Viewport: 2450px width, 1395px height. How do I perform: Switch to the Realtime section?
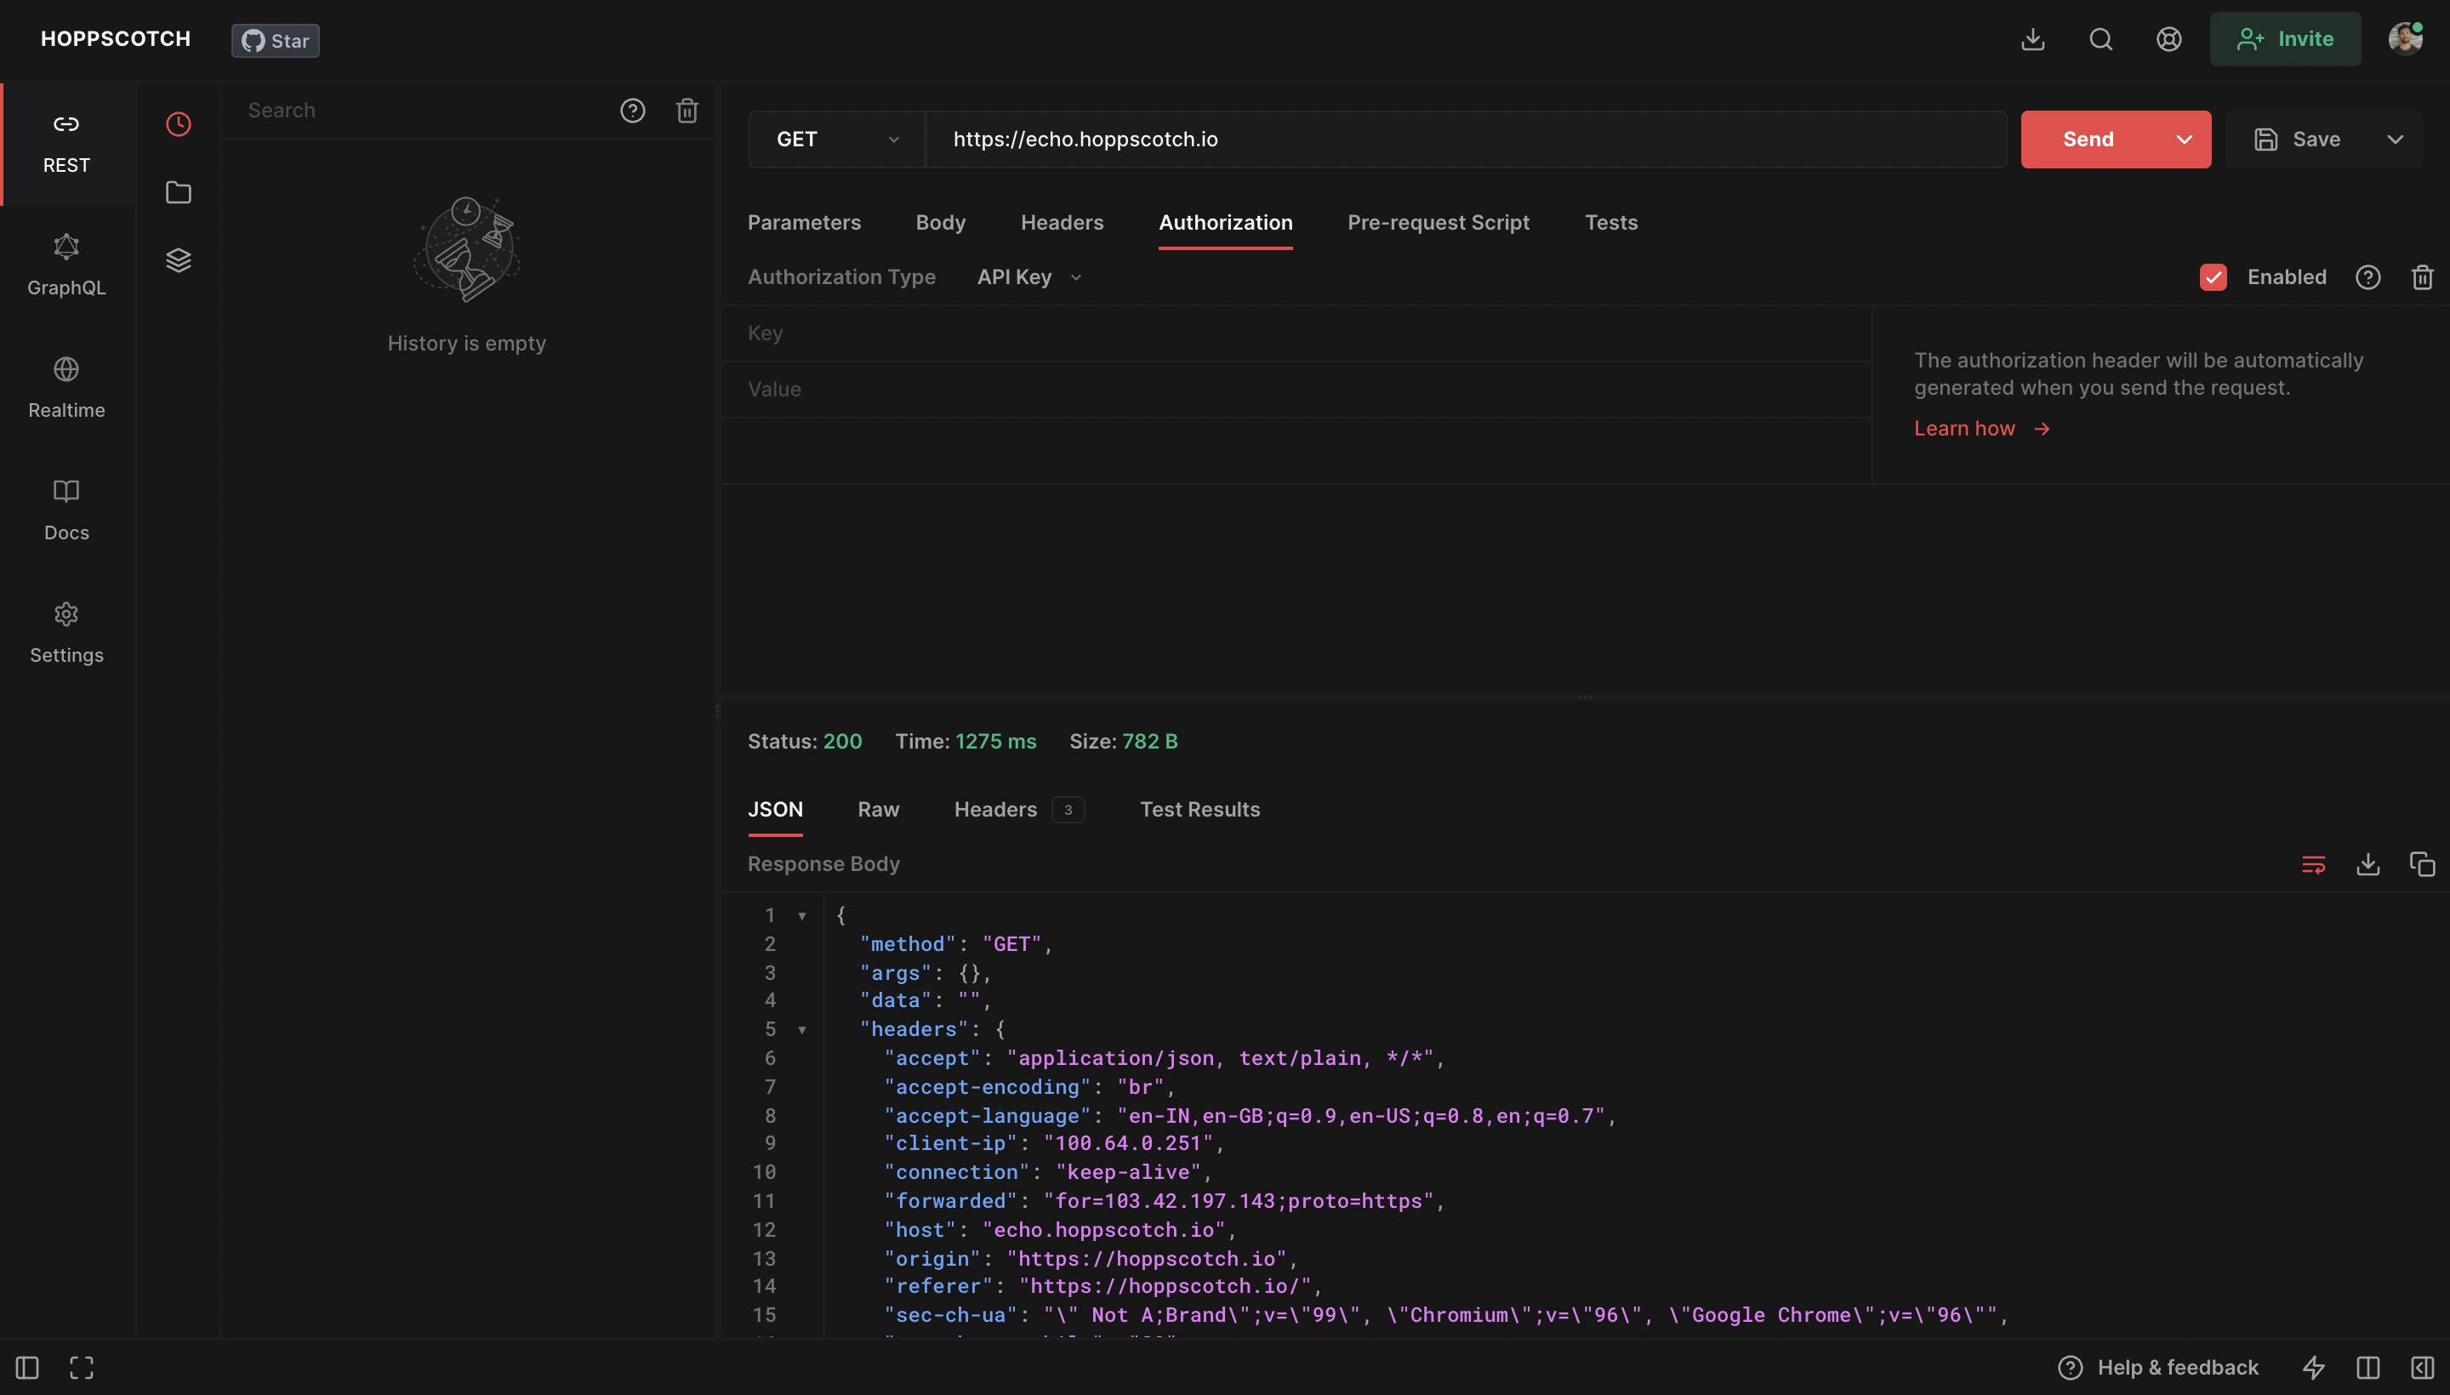[x=66, y=387]
